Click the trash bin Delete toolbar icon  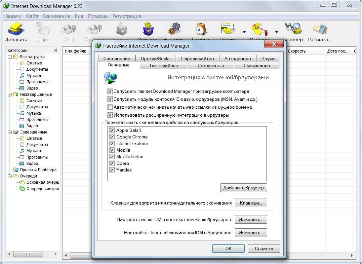click(122, 29)
